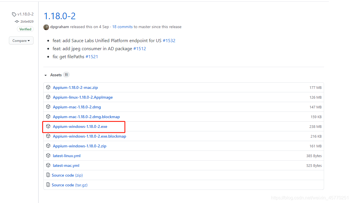
Task: Download Appium-1.18.0-2-mac.zip
Action: point(75,87)
